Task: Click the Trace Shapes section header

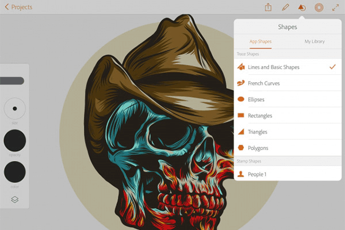Action: pyautogui.click(x=287, y=54)
